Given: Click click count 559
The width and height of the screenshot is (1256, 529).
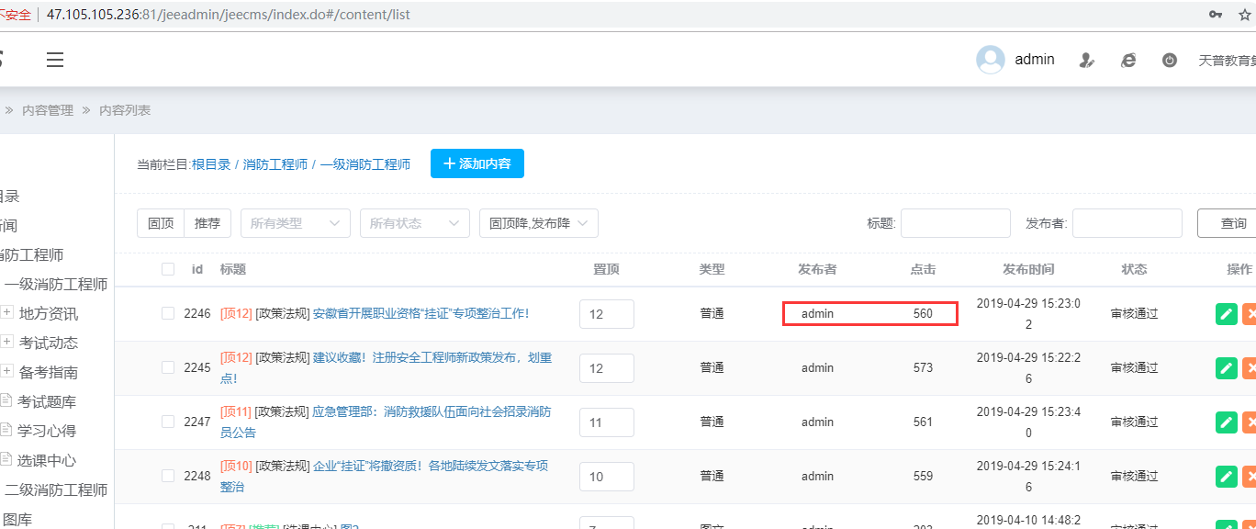Looking at the screenshot, I should [x=923, y=476].
